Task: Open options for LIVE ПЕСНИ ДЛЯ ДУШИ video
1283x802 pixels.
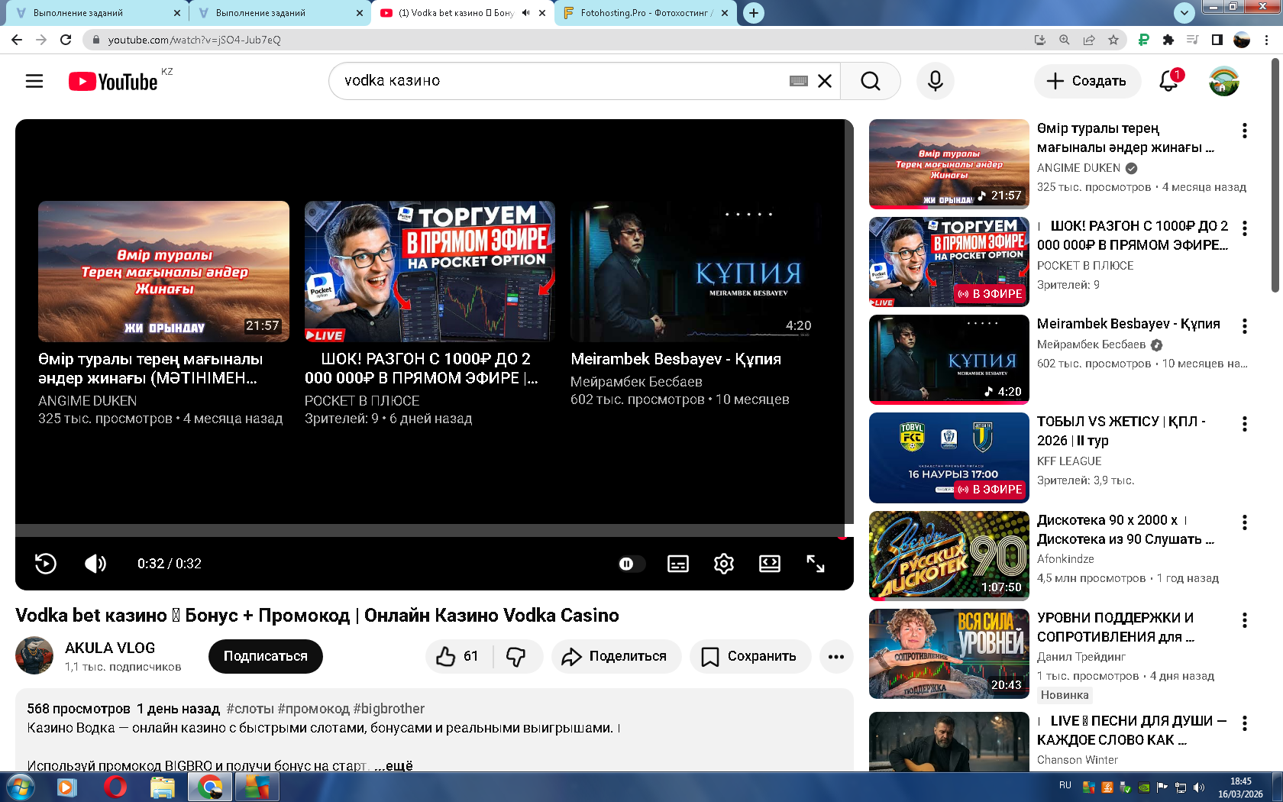Action: pyautogui.click(x=1245, y=723)
